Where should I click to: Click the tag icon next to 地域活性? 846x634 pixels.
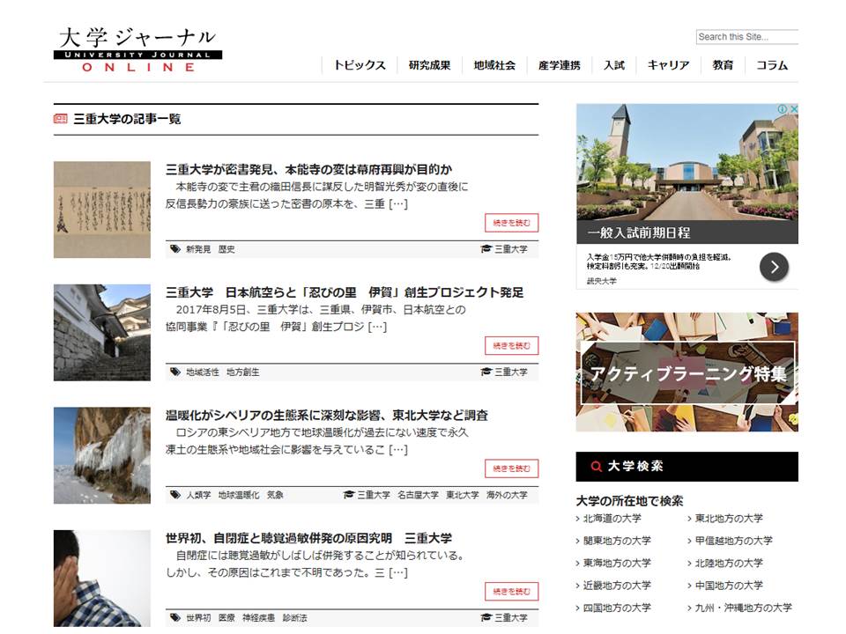(174, 372)
